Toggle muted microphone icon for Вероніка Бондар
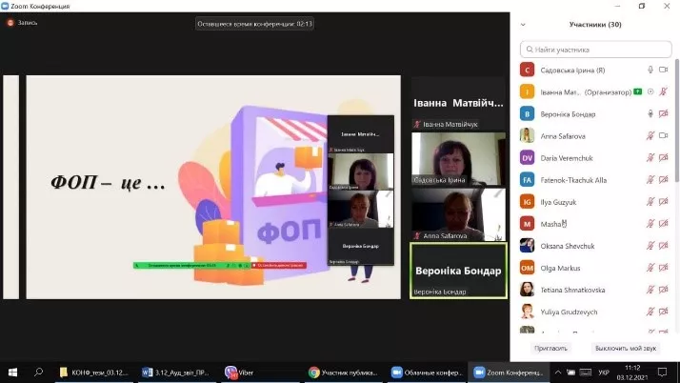Screen dimensions: 680x383 coord(650,114)
